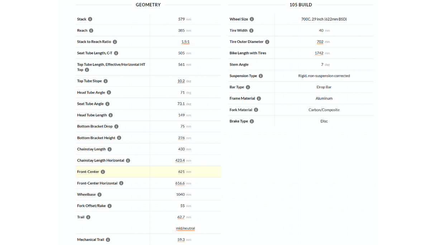The image size is (435, 245).
Task: Open the mid/neutral trail link
Action: click(x=185, y=228)
